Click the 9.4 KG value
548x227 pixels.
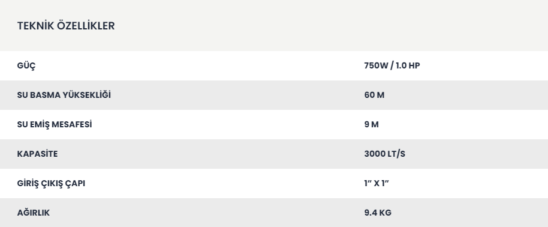378,213
